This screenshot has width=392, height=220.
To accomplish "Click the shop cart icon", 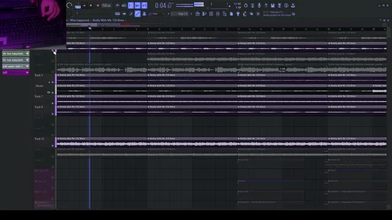I will pos(258,13).
